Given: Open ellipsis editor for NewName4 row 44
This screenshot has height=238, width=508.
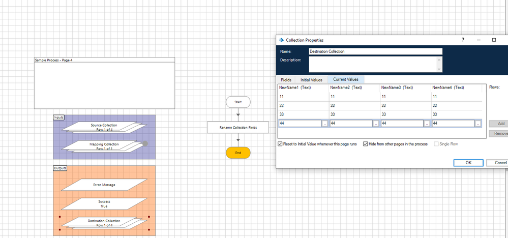Looking at the screenshot, I should pos(477,123).
